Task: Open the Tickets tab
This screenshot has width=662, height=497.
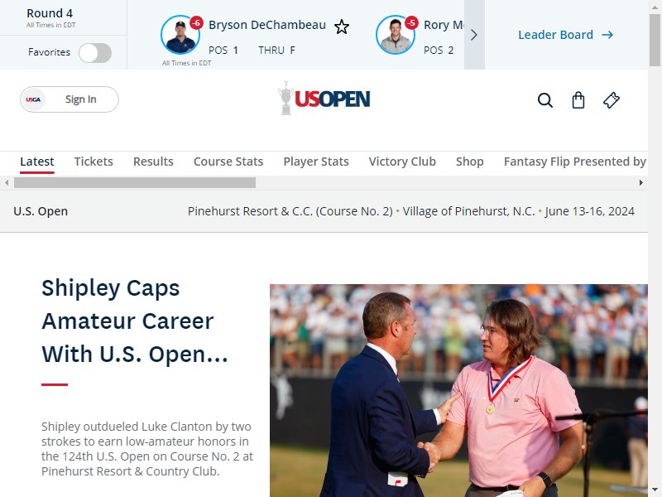Action: 94,162
